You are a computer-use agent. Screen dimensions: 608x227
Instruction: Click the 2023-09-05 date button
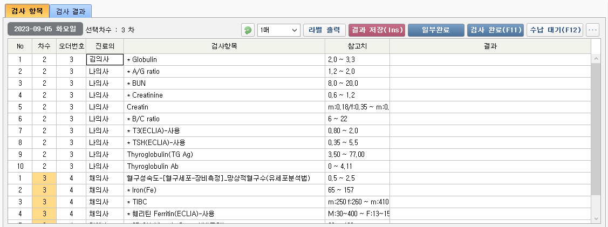(45, 30)
